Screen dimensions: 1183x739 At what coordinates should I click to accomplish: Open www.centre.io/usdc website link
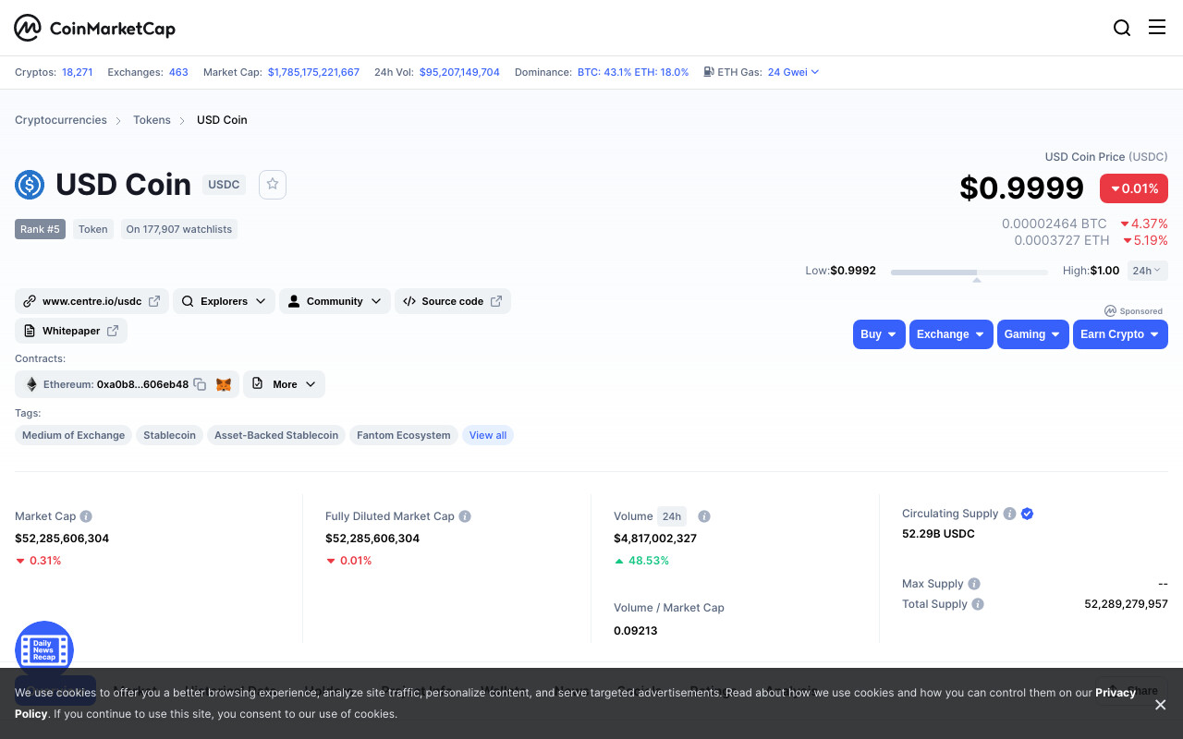[91, 301]
